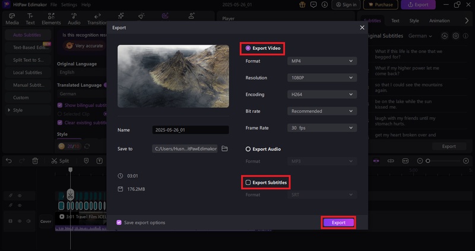Open the File menu
The width and height of the screenshot is (475, 251).
(x=53, y=5)
